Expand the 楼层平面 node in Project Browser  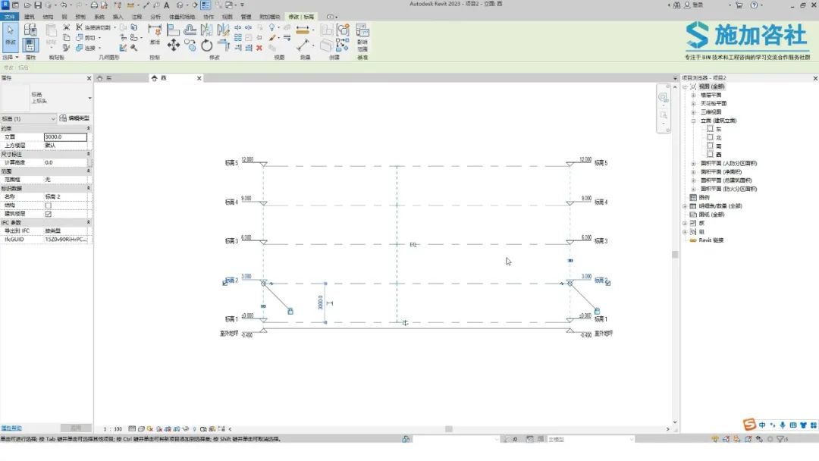point(694,95)
